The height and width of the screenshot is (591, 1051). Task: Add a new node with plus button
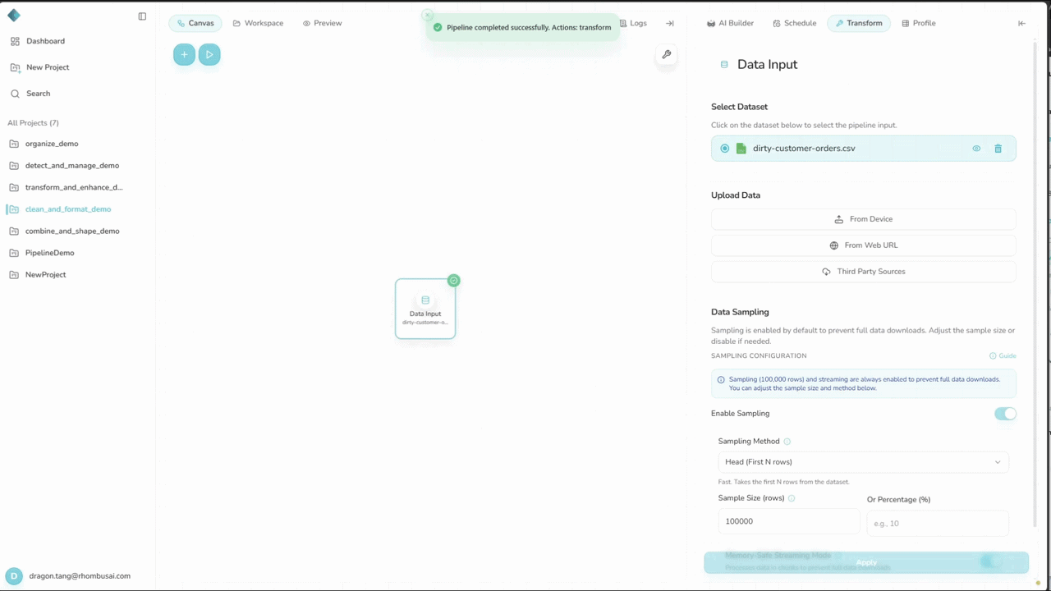point(184,55)
